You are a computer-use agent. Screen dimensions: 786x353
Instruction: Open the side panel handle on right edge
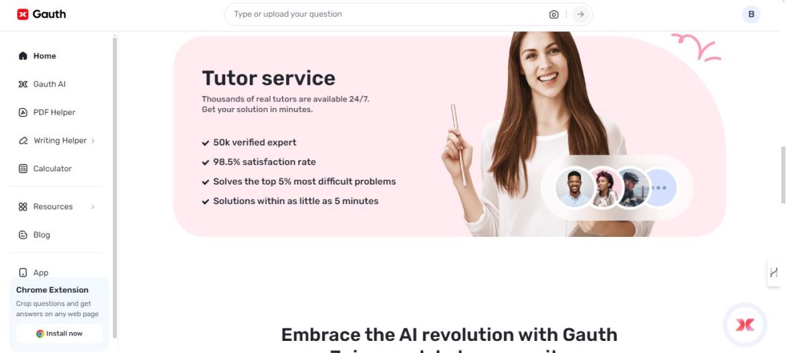pyautogui.click(x=773, y=273)
